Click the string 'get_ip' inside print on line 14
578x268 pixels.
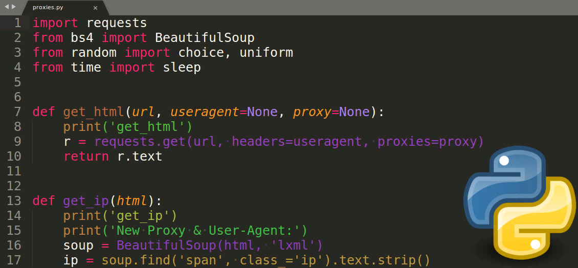click(140, 216)
